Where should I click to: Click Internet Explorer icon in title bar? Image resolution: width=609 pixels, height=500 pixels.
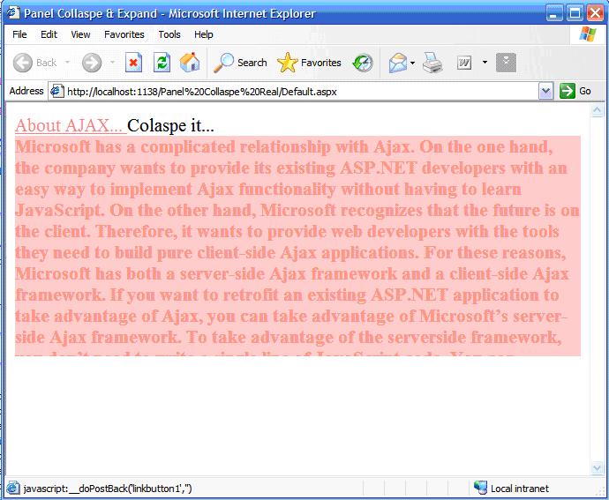tap(13, 13)
